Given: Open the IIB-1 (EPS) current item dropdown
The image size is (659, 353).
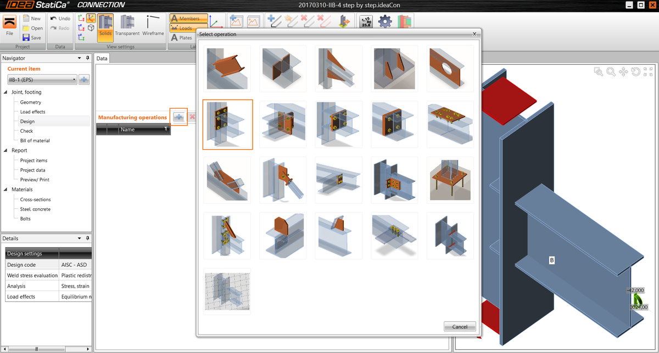Looking at the screenshot, I should (42, 80).
